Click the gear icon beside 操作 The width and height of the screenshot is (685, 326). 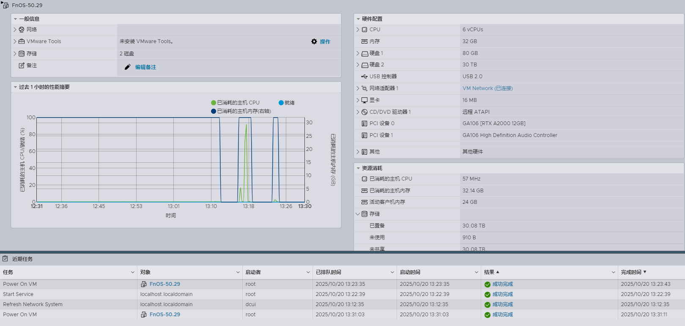[314, 41]
